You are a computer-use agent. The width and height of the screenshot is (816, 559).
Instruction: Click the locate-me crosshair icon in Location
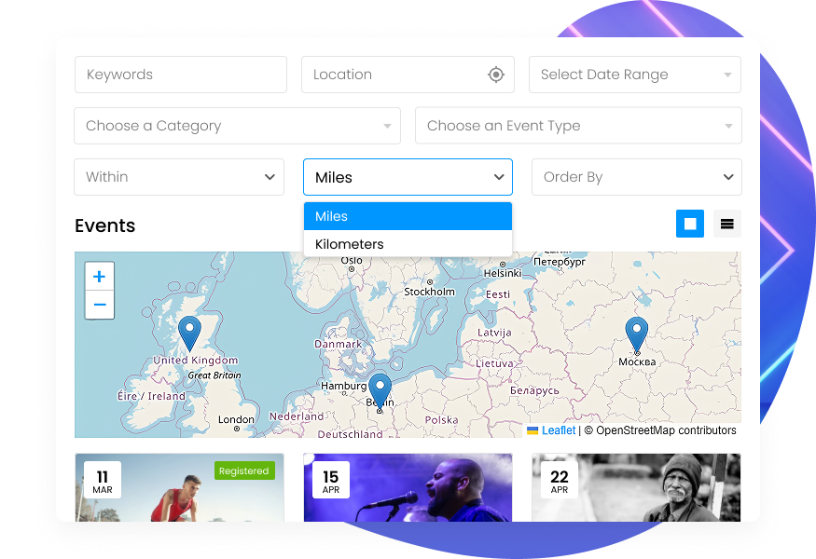[x=496, y=75]
